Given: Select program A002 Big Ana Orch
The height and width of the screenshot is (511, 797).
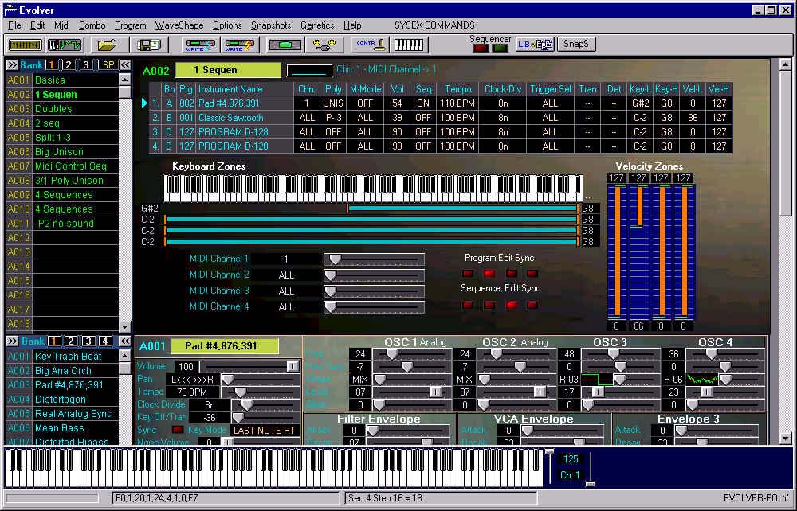Looking at the screenshot, I should coord(62,370).
